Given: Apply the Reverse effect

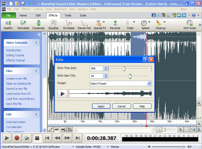Looking at the screenshot, I should coord(115,25).
